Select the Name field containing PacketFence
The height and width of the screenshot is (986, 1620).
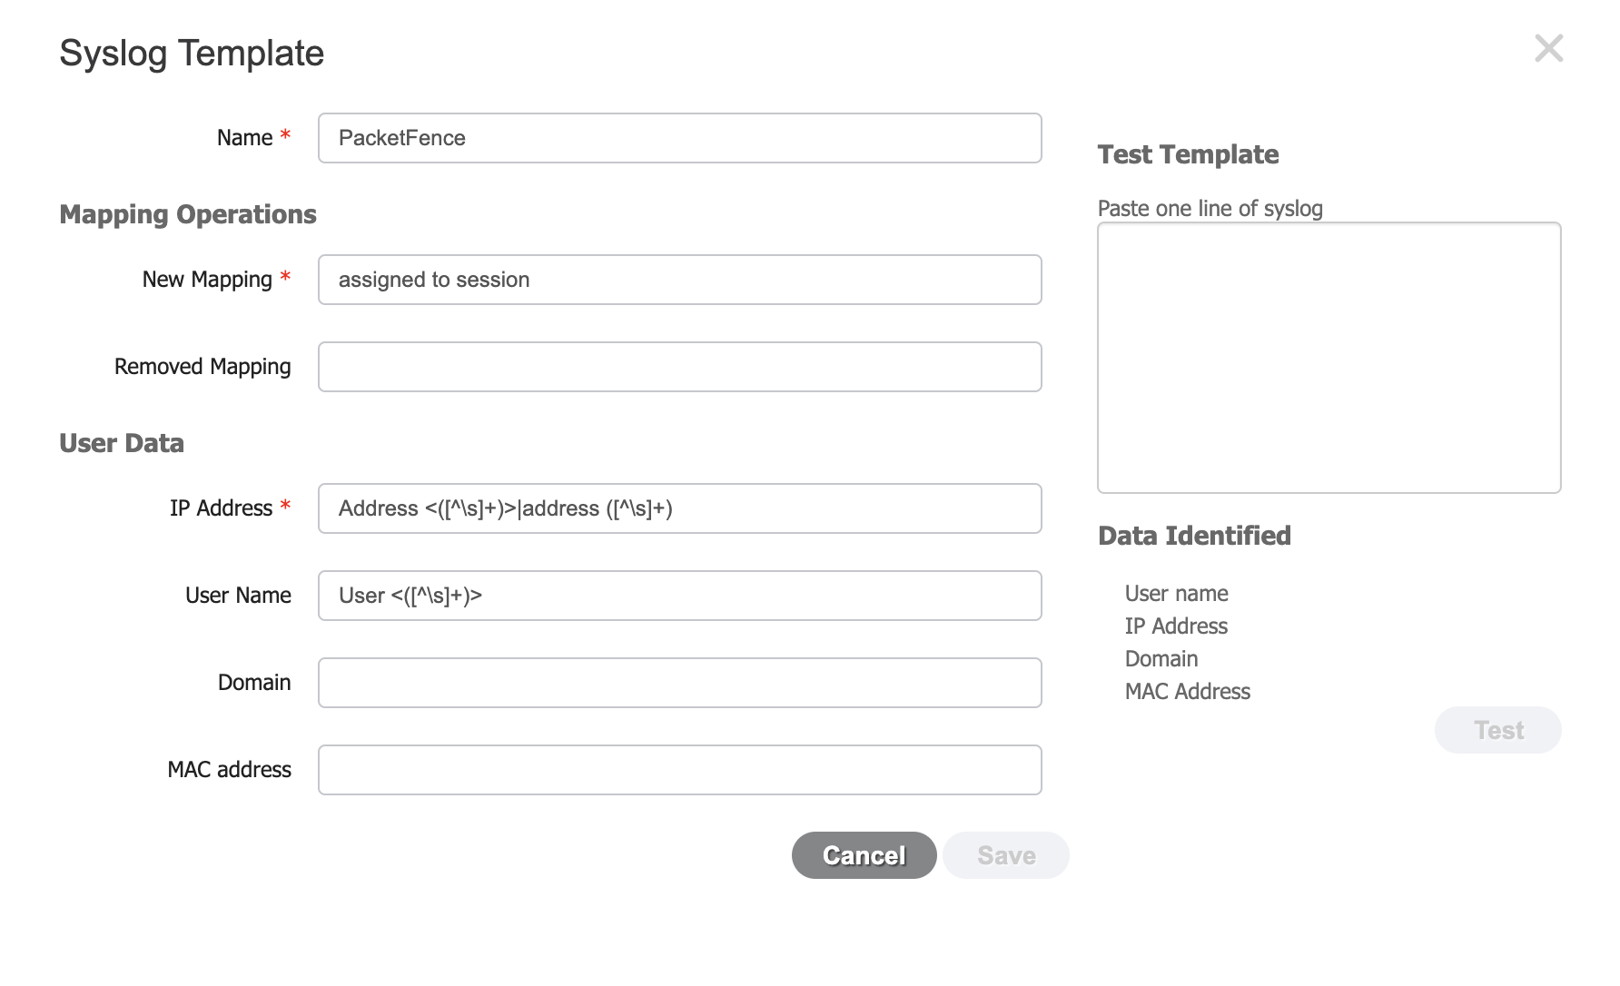point(679,138)
